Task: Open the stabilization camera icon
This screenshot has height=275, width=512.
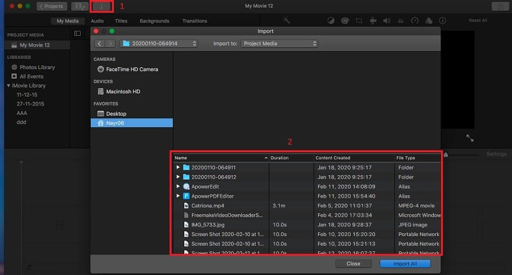Action: point(373,20)
